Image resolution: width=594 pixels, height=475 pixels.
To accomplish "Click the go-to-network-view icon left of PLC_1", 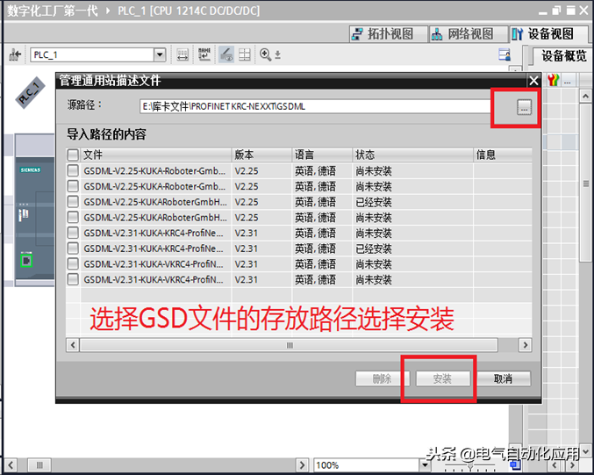I will click(x=15, y=55).
